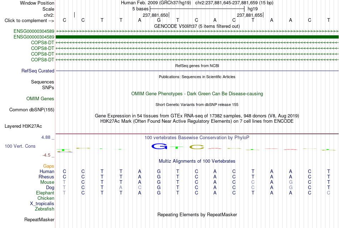Click the SNPs track label
339x228 pixels.
pyautogui.click(x=48, y=87)
